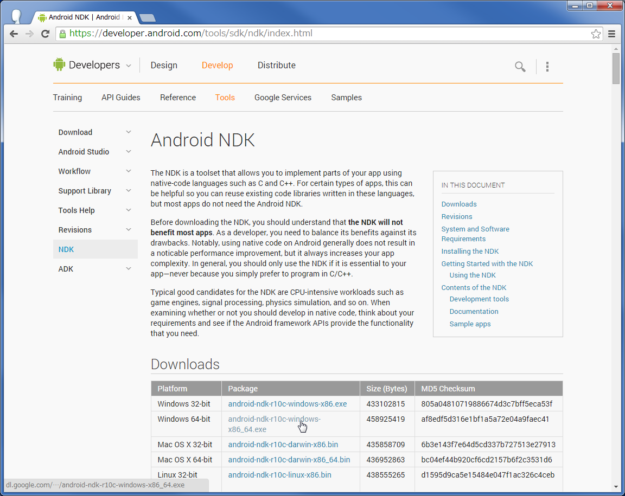Download android-ndk-r10c-darwin-x86_64.bin
This screenshot has height=496, width=625.
coord(289,460)
